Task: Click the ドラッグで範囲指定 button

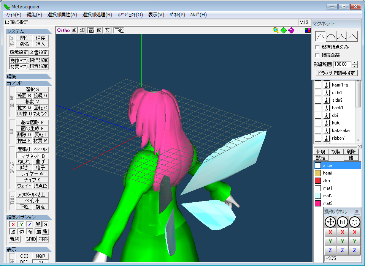Action: click(336, 73)
